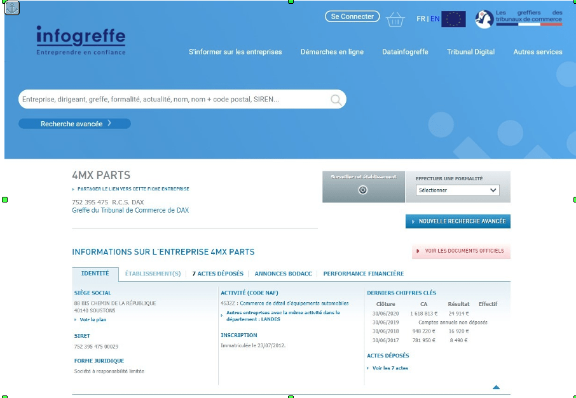Open the Voir le plan link
The height and width of the screenshot is (398, 576).
(93, 320)
